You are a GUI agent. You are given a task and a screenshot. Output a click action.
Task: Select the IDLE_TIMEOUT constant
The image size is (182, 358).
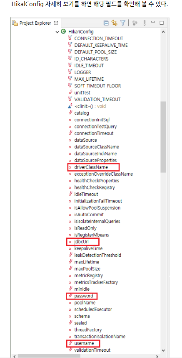(89, 66)
